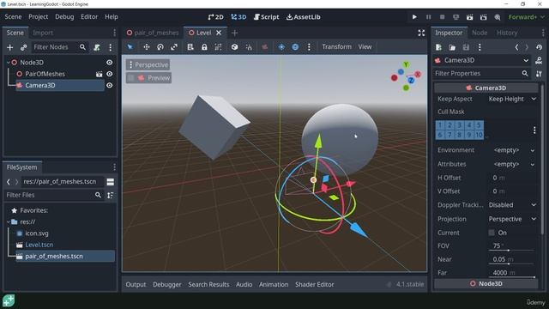Open PairOfMeshes scene in editor icon
The width and height of the screenshot is (549, 309).
pyautogui.click(x=100, y=74)
